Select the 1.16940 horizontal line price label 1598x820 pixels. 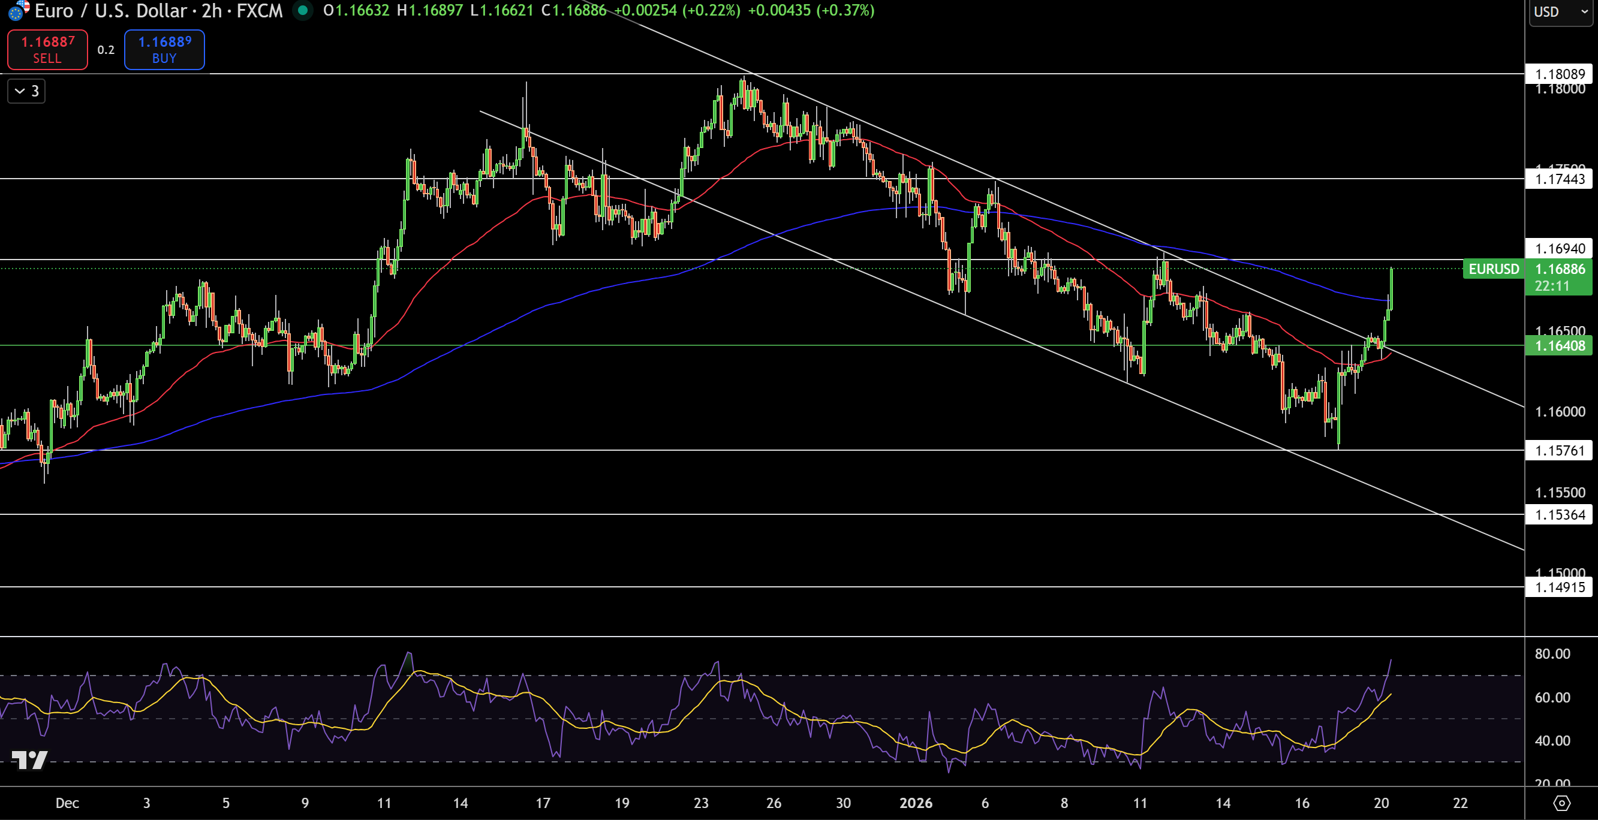(1559, 249)
